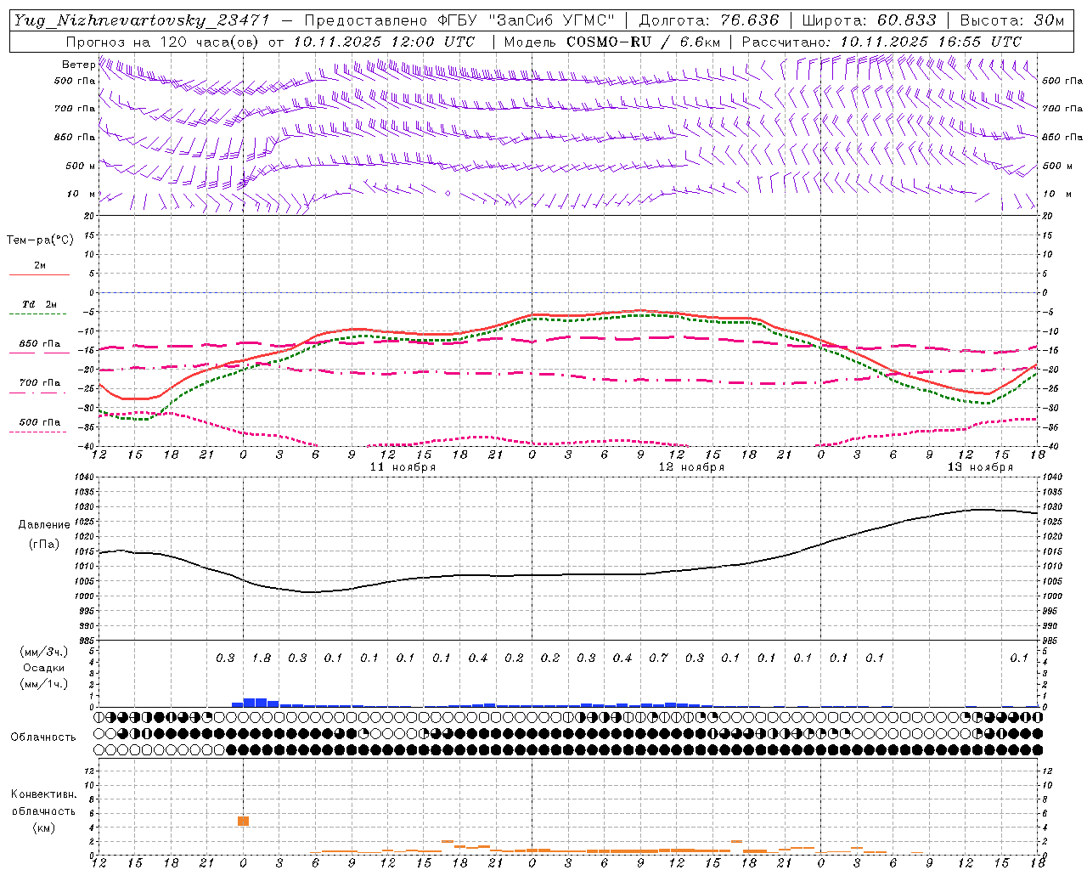Click the "ЗапСиб УГМС" provider text
The image size is (1087, 870).
(x=550, y=20)
